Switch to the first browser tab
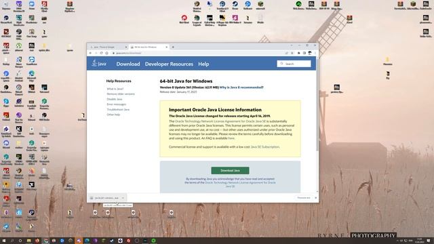This screenshot has height=244, width=434. tap(107, 47)
